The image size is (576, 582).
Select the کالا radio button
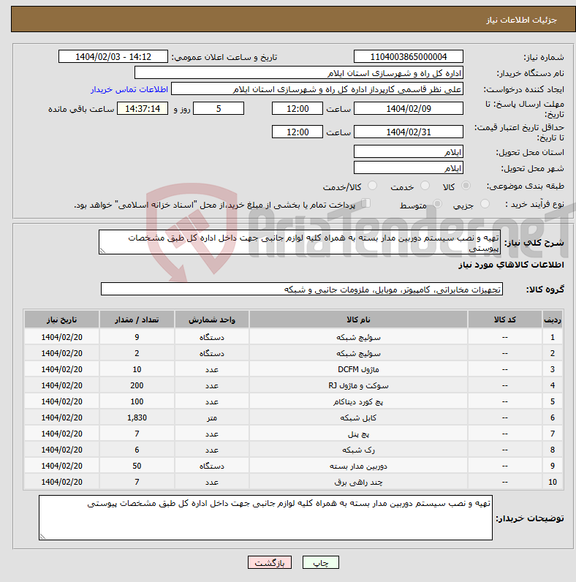pyautogui.click(x=466, y=186)
